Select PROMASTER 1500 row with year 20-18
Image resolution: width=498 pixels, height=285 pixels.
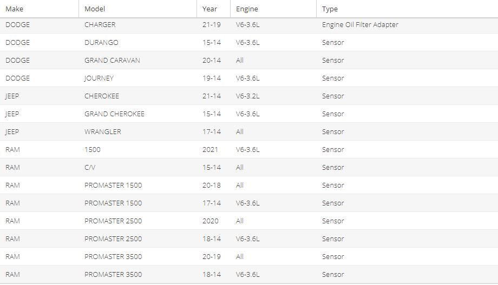coord(249,185)
